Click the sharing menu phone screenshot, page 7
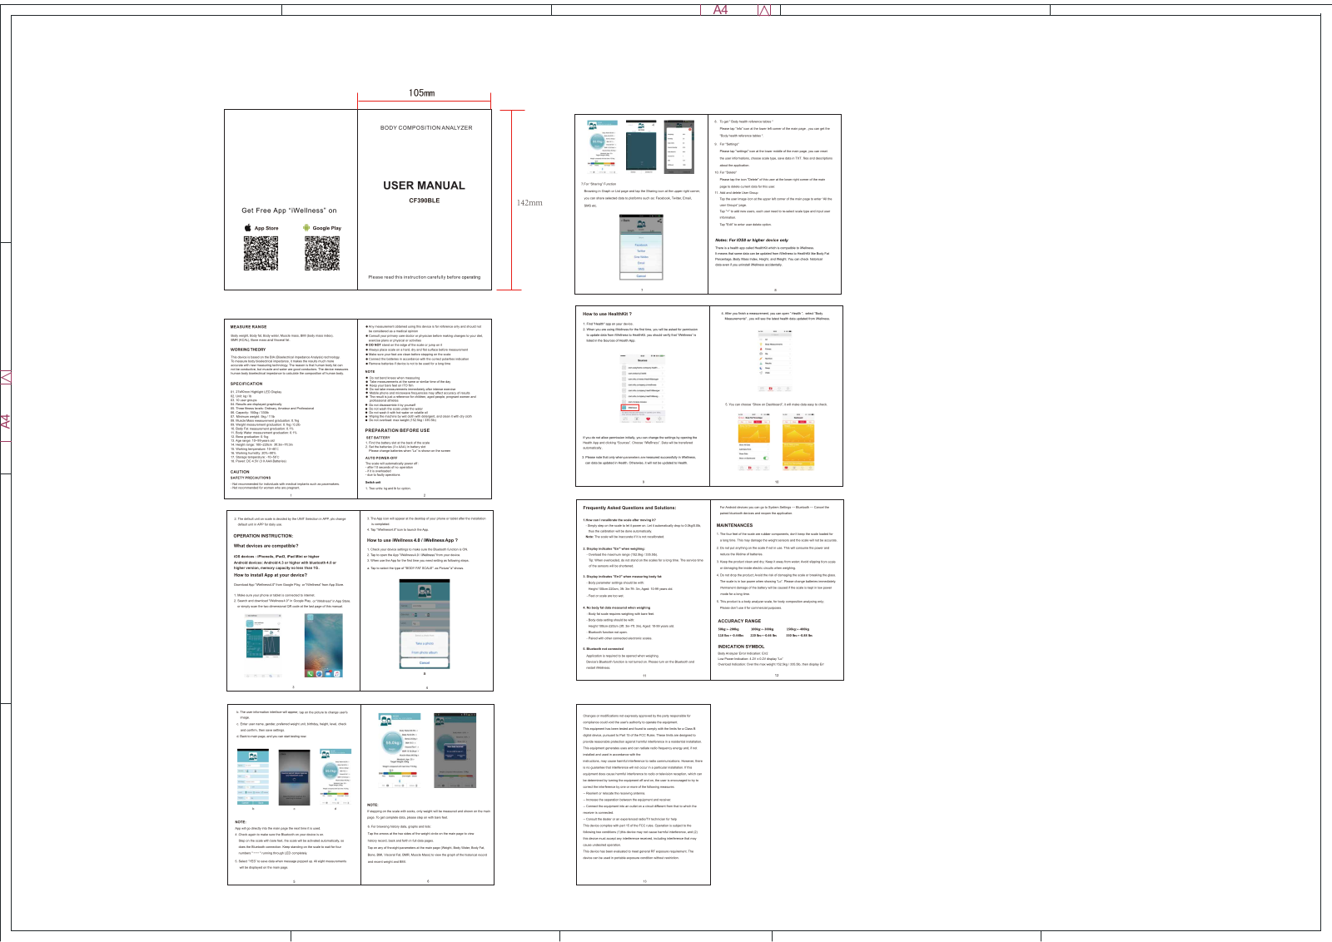Image resolution: width=1332 pixels, height=942 pixels. 641,247
